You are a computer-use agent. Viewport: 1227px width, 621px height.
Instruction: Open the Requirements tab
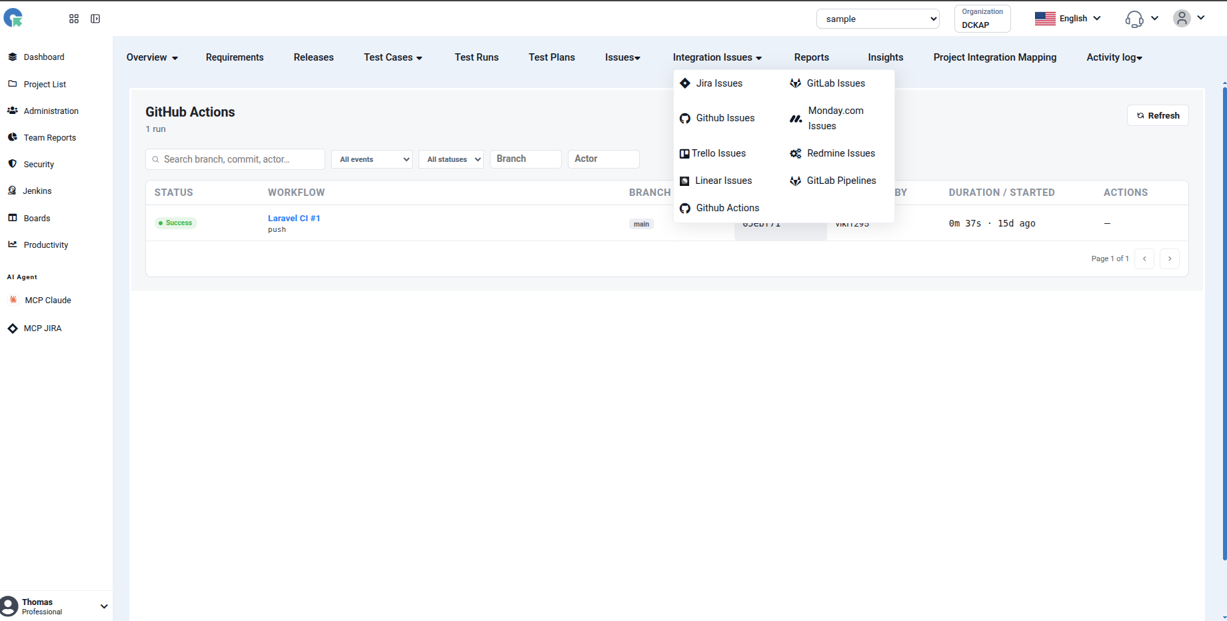coord(235,57)
